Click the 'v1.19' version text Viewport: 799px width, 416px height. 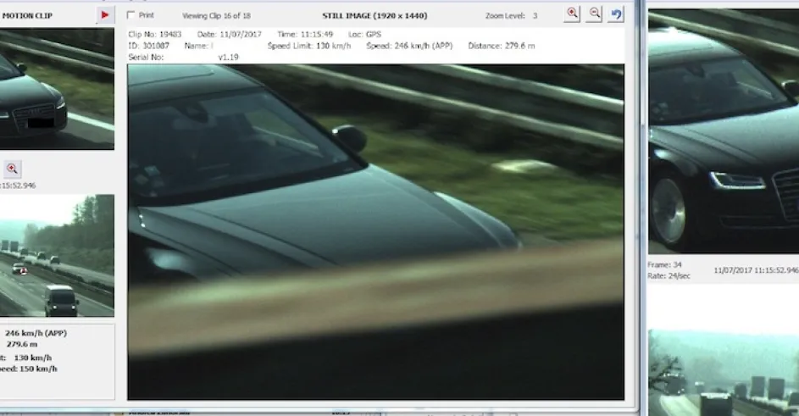pos(228,57)
